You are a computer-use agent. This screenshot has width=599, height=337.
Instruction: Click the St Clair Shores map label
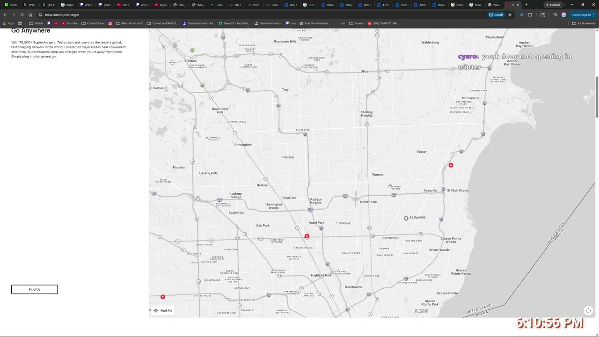[x=458, y=190]
